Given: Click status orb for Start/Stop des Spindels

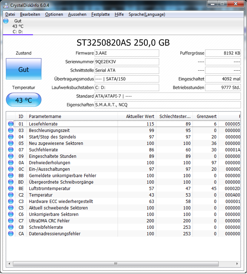Looking at the screenshot, I should point(11,137).
